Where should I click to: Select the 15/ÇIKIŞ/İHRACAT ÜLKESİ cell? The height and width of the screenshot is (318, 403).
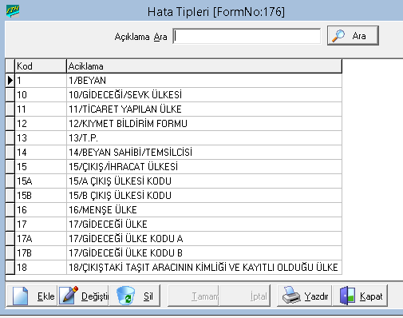(204, 167)
